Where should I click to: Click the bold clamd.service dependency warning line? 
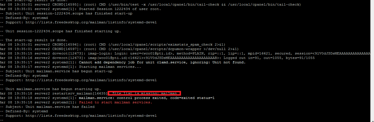[x=162, y=62]
